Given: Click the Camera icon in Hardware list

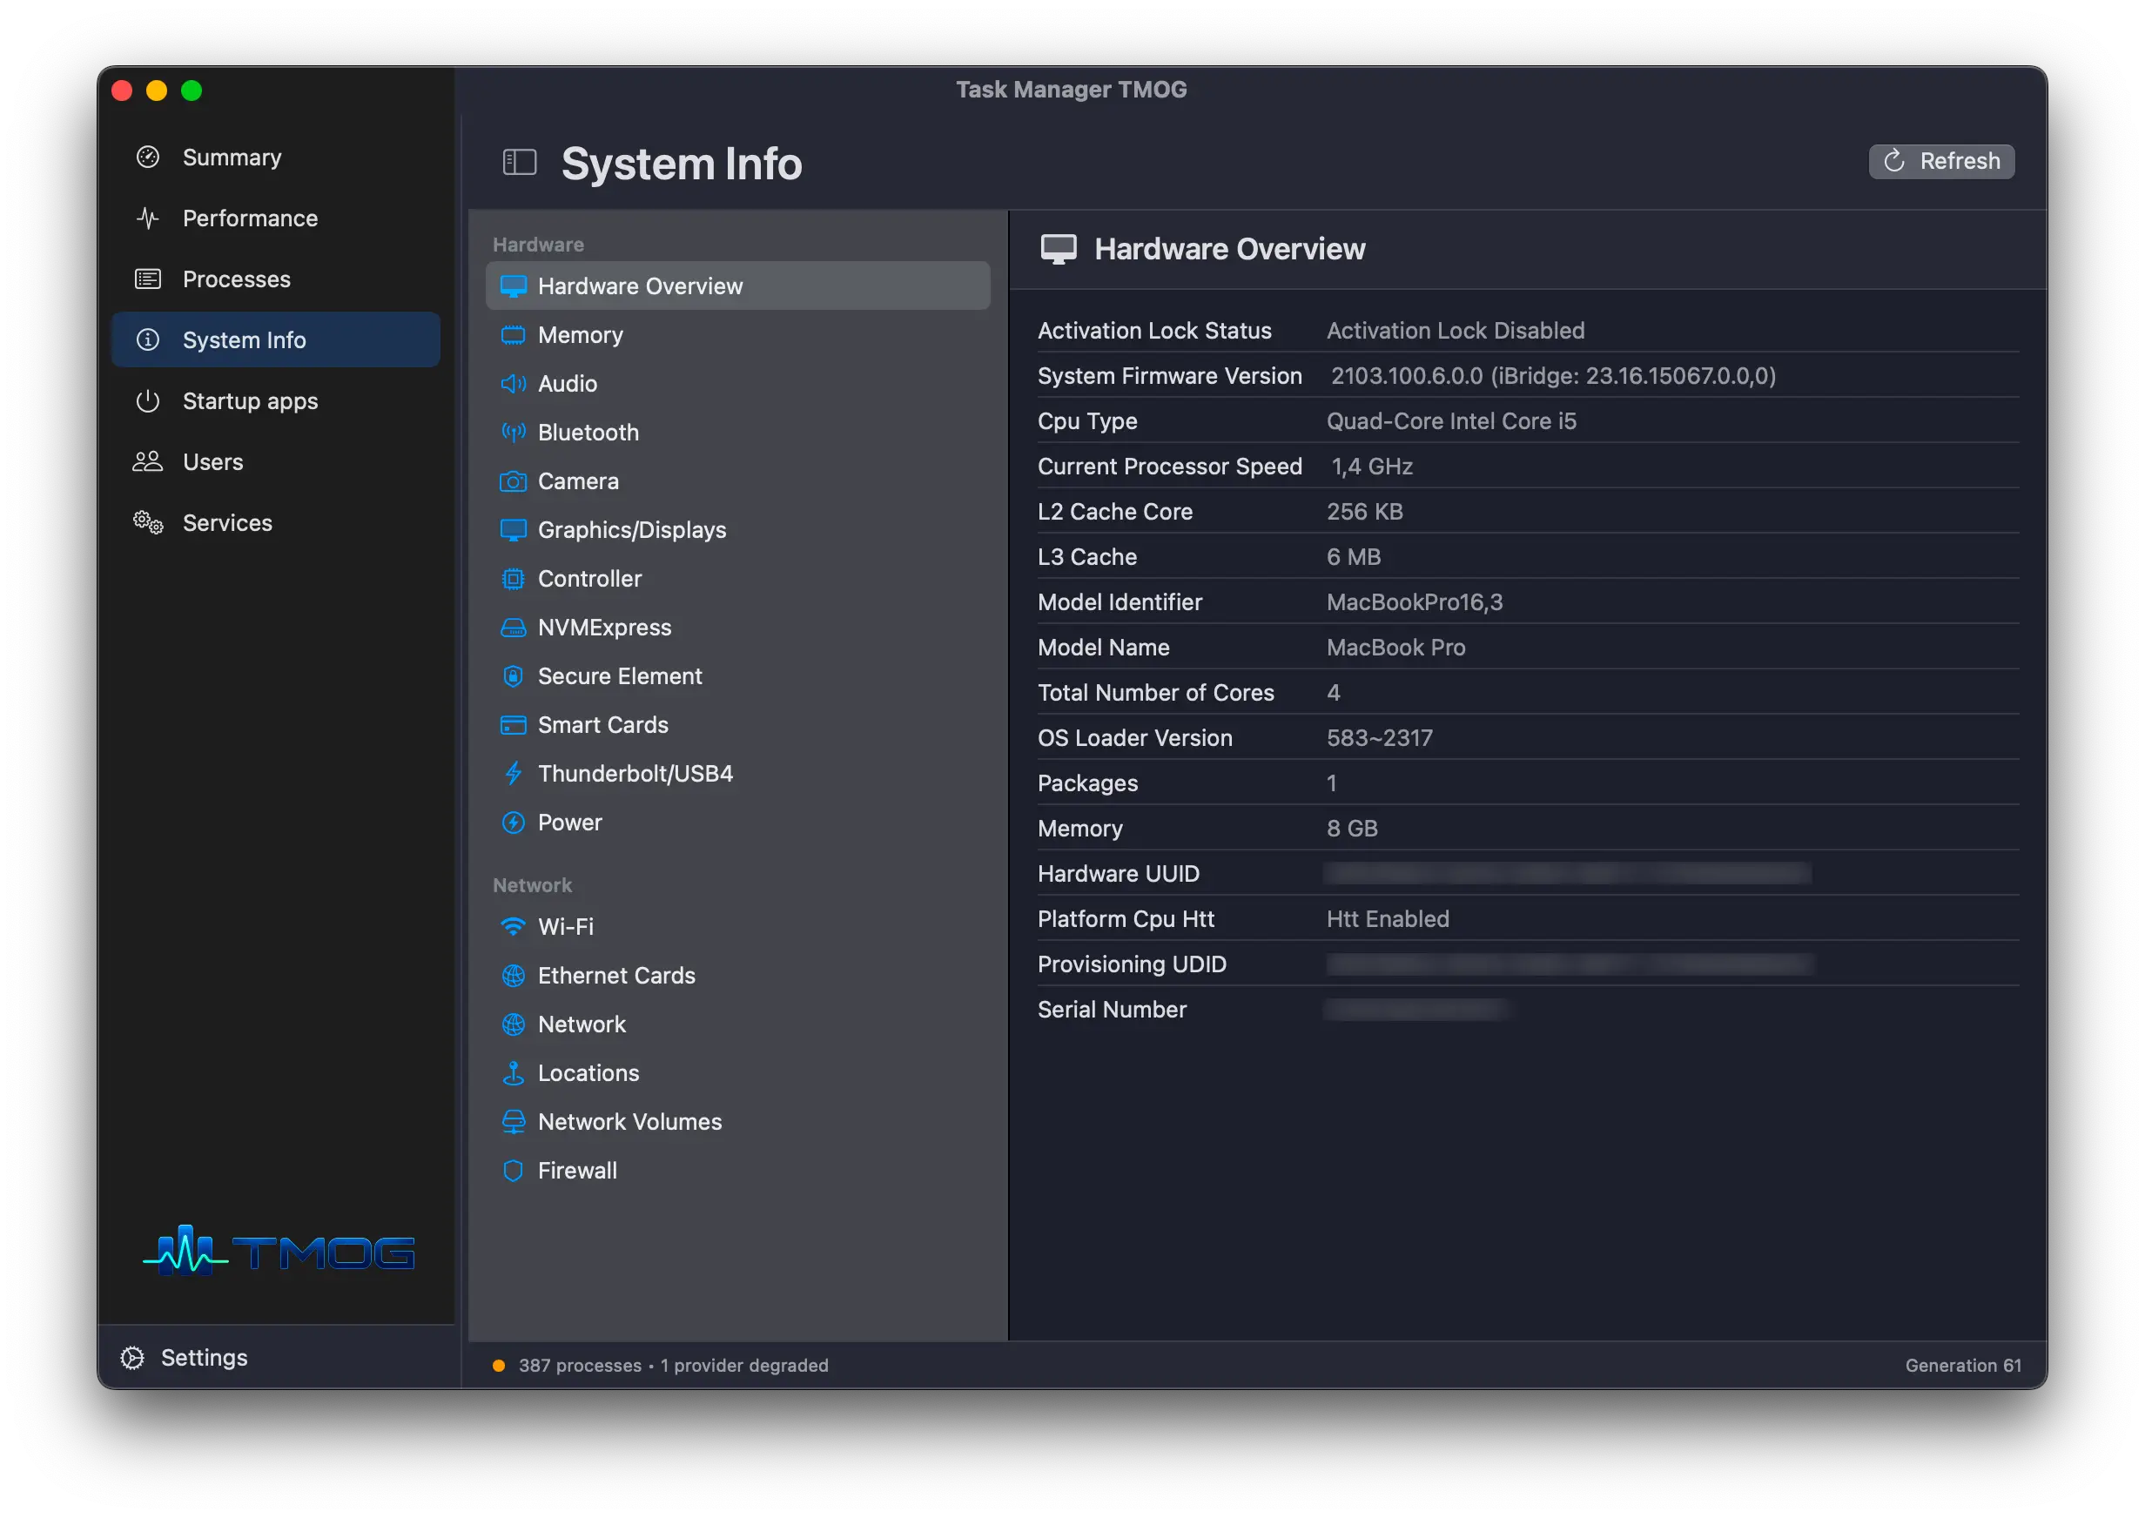Looking at the screenshot, I should 513,481.
